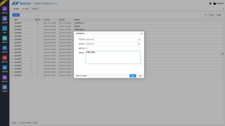The height and width of the screenshot is (126, 225).
Task: Open the purple chart-icon report module
Action: pyautogui.click(x=4, y=78)
